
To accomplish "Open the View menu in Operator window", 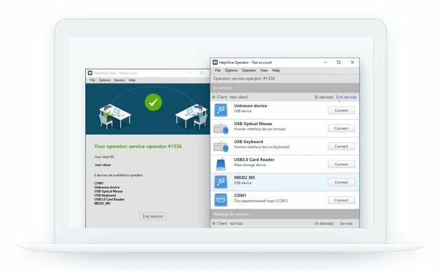I will pyautogui.click(x=264, y=71).
